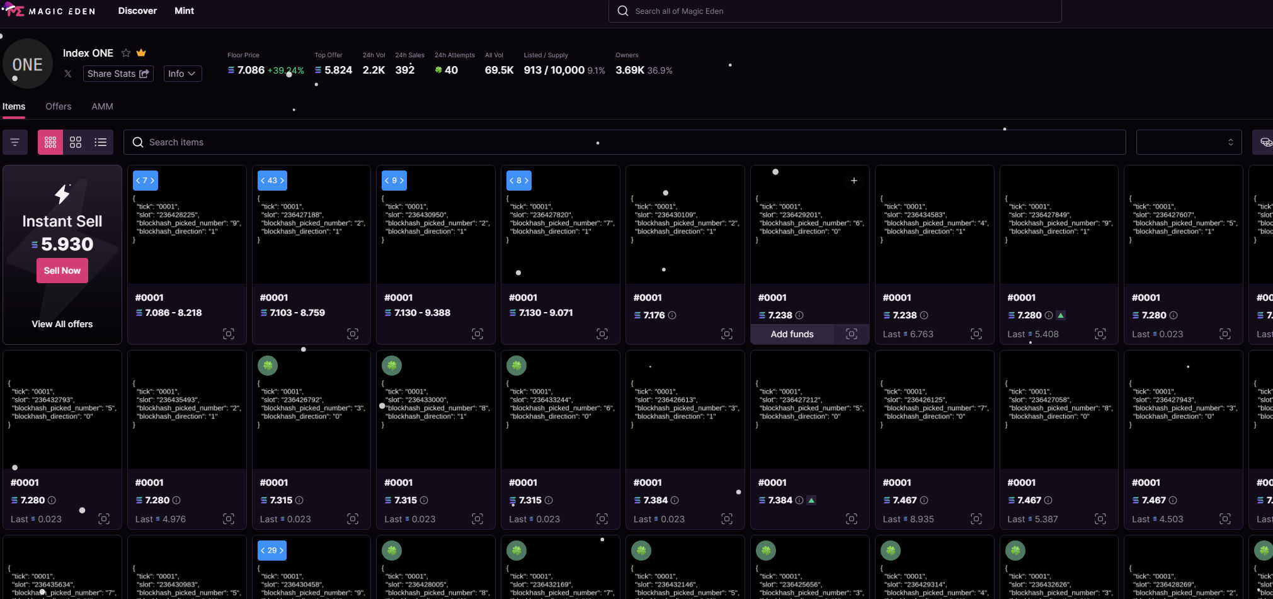Go to previous item in the 7 stack
The image size is (1273, 599).
138,181
